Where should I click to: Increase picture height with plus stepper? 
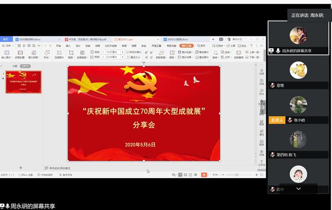point(123,52)
